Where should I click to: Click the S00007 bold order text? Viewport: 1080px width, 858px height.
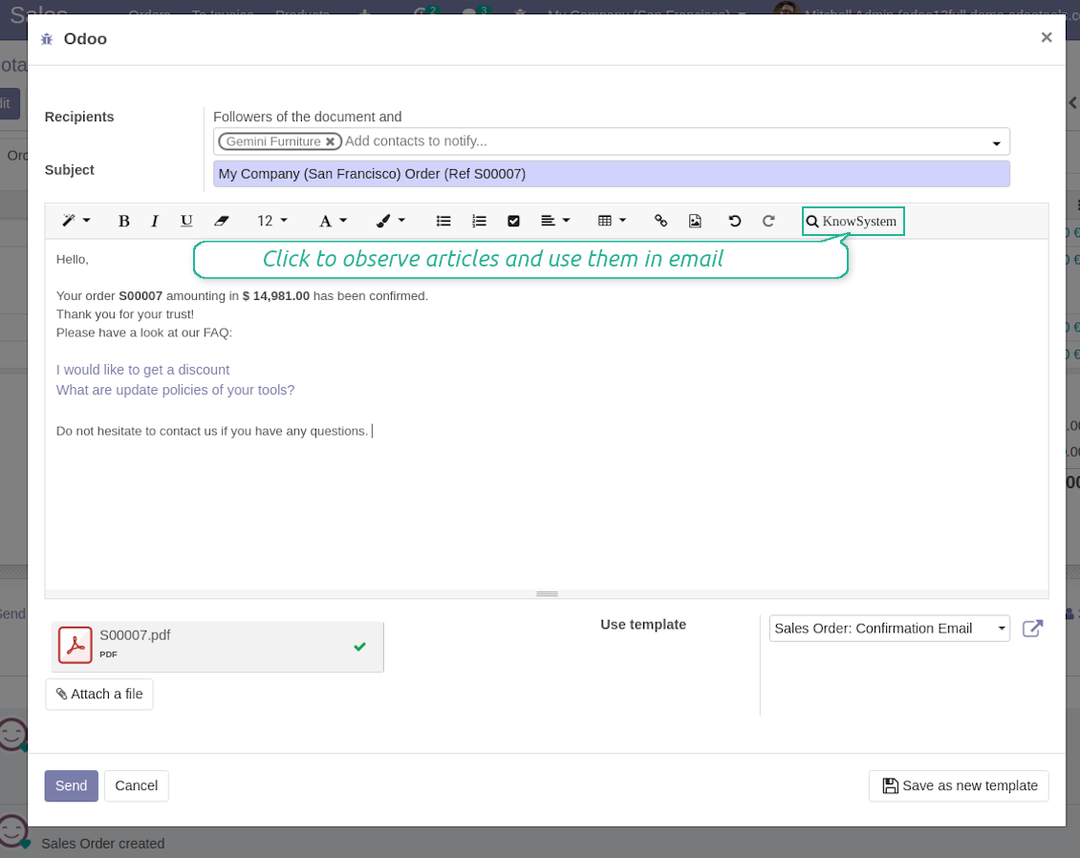pyautogui.click(x=140, y=296)
